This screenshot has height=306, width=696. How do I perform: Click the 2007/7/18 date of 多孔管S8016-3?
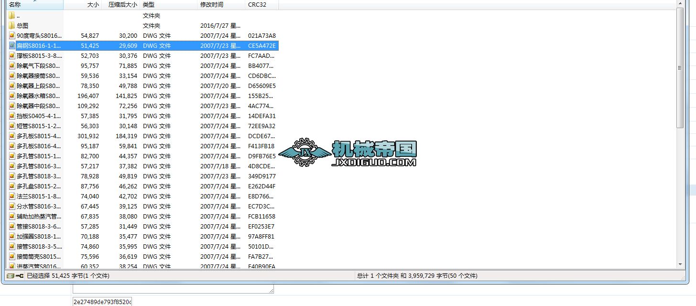(221, 166)
